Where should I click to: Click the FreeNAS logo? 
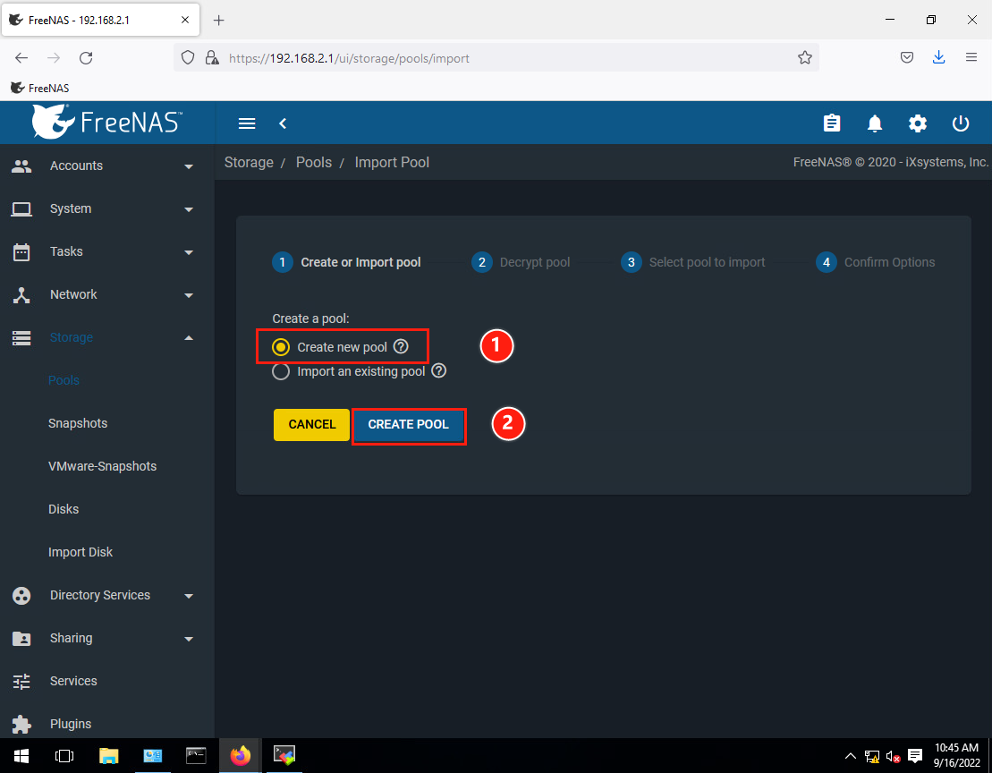pyautogui.click(x=107, y=122)
